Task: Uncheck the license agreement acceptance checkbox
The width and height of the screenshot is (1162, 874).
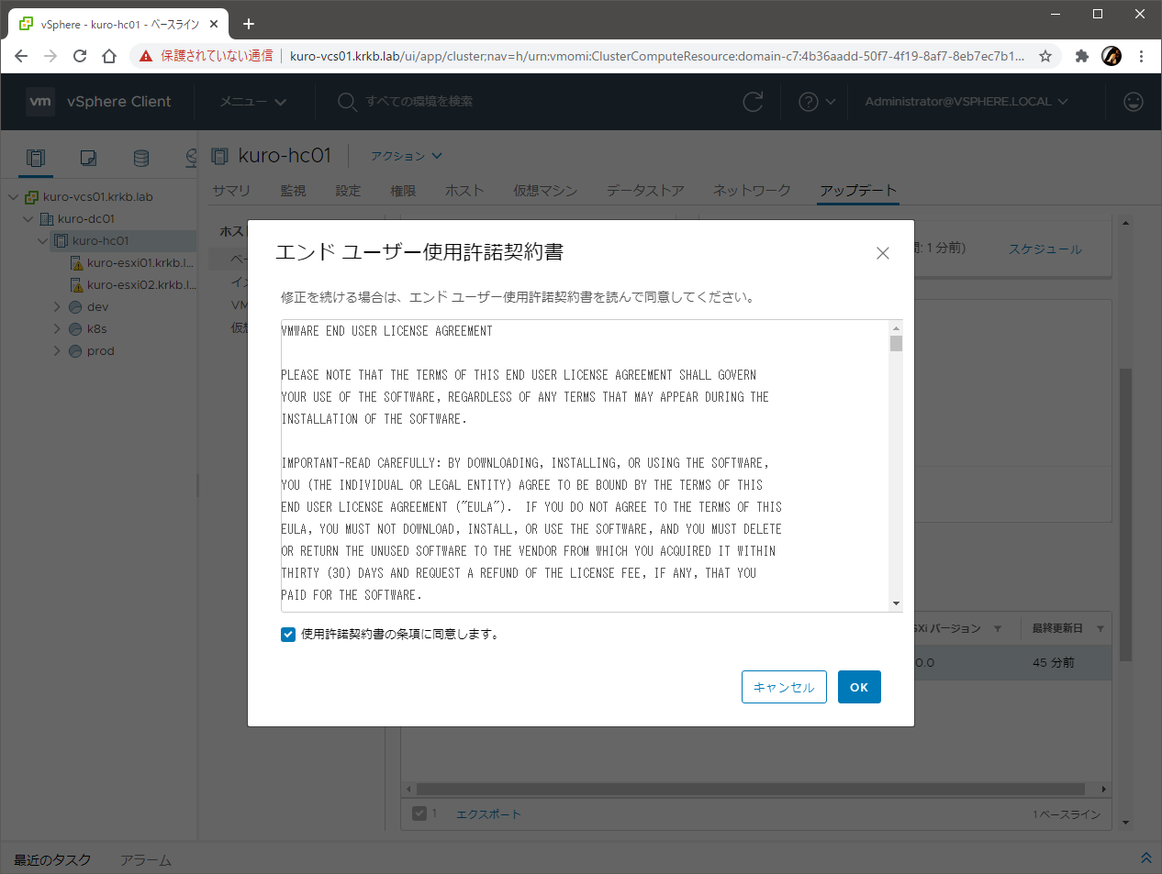Action: [x=288, y=635]
